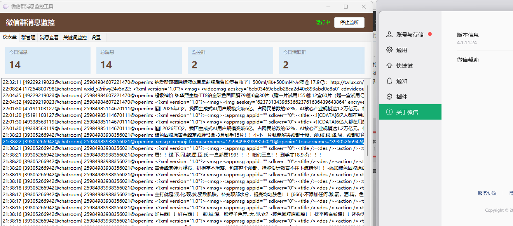This screenshot has width=513, height=226.
Task: Click the shortcut keys arrow icon
Action: point(389,66)
